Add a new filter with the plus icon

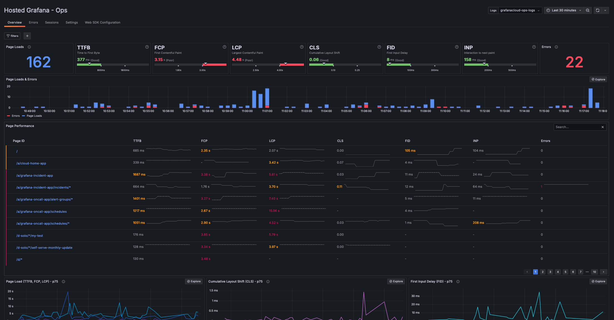[27, 36]
